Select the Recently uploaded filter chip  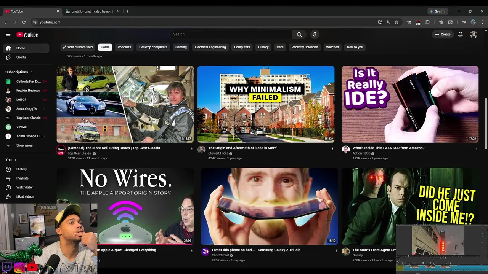pyautogui.click(x=305, y=47)
